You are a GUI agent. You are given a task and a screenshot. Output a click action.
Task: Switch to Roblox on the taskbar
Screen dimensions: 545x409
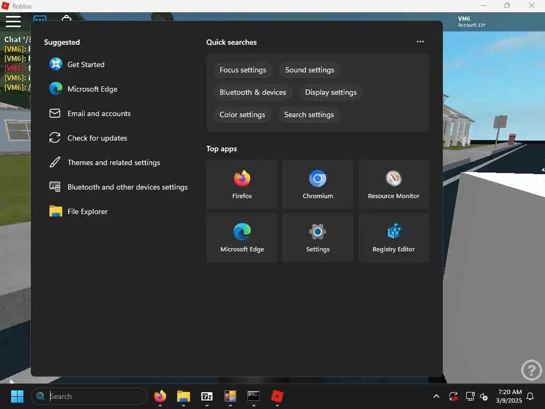(x=277, y=396)
